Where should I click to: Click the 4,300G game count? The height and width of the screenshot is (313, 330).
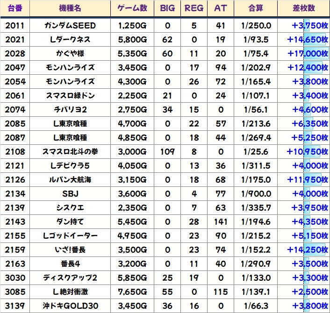click(x=132, y=82)
